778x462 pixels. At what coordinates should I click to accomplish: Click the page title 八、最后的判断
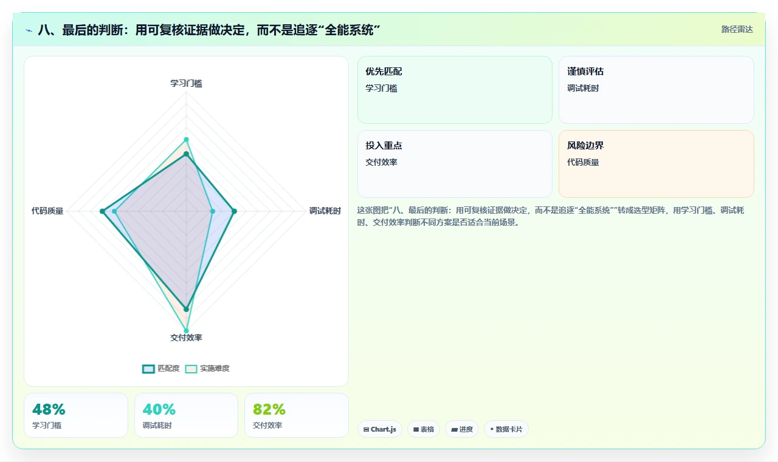point(209,30)
